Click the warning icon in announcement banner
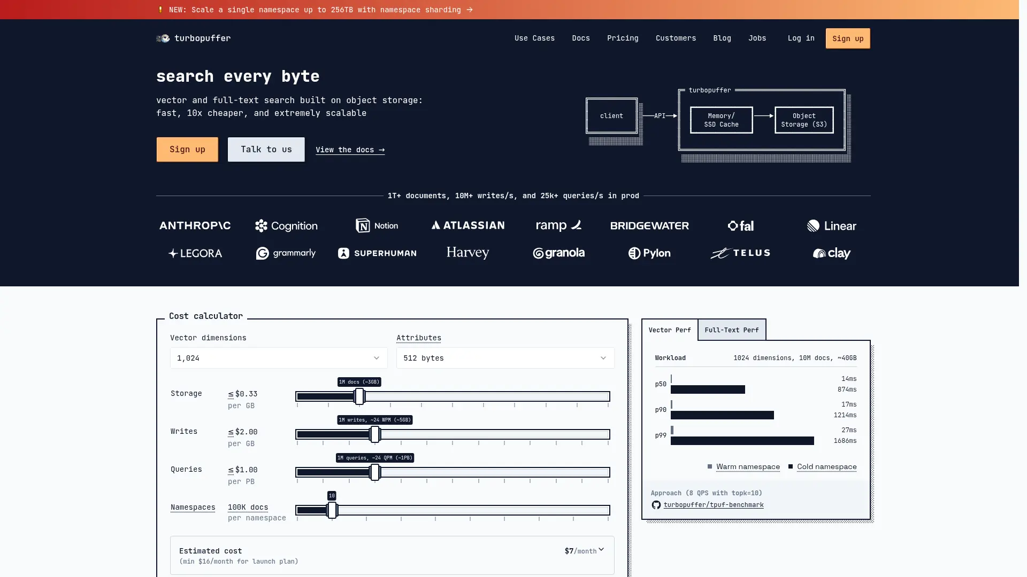1027x577 pixels. click(160, 10)
